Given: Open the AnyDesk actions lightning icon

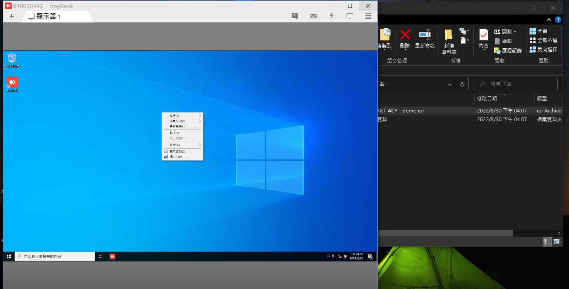Looking at the screenshot, I should pos(332,16).
